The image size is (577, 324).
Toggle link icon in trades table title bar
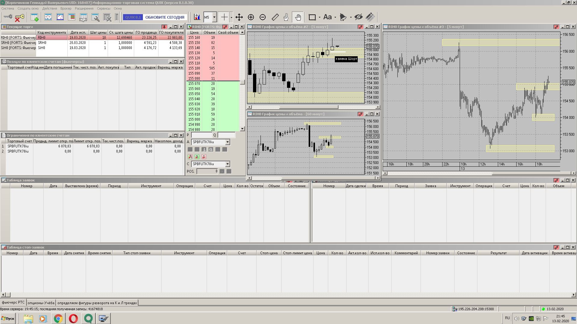pyautogui.click(x=556, y=180)
